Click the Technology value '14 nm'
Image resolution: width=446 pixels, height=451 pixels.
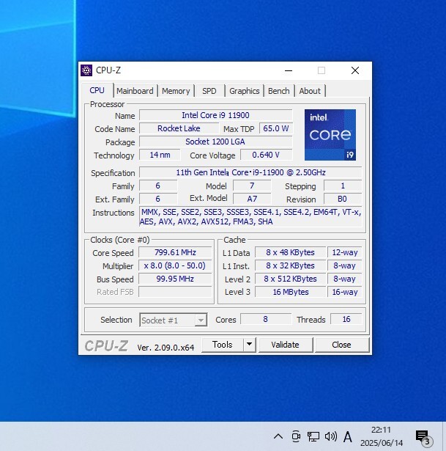click(160, 155)
